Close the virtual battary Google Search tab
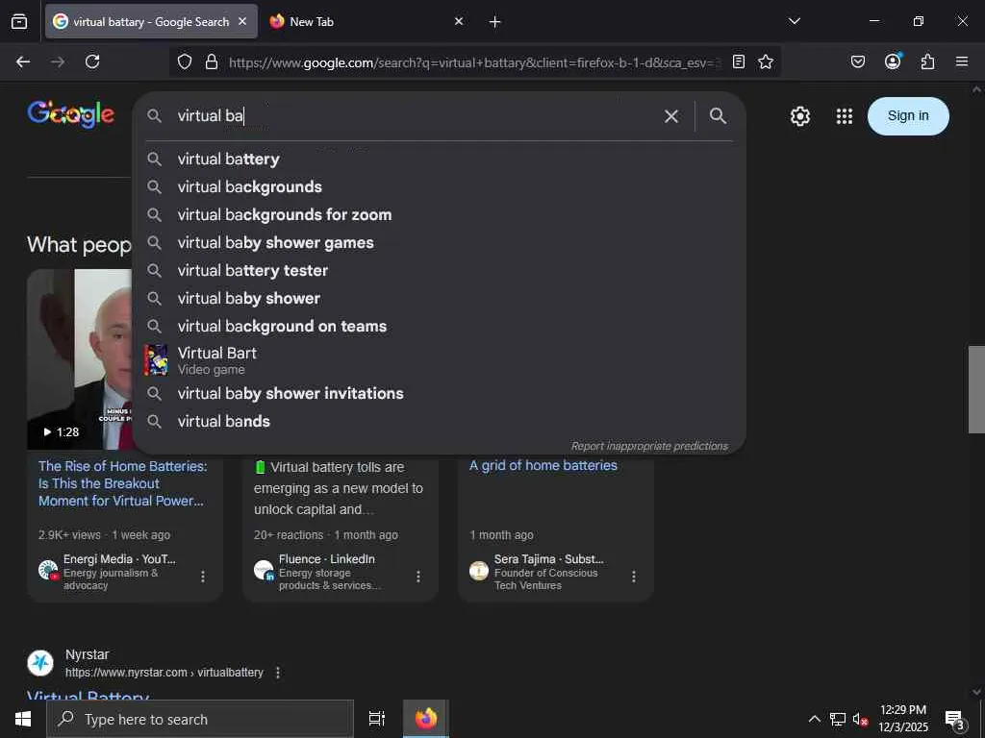 tap(242, 21)
